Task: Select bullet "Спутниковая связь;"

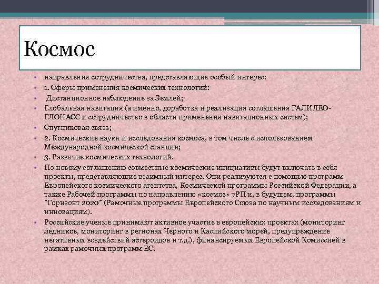Action: pos(78,127)
